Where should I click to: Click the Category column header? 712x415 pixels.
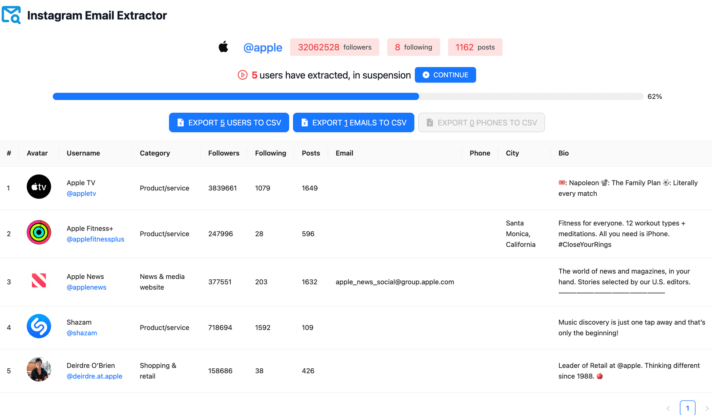155,153
